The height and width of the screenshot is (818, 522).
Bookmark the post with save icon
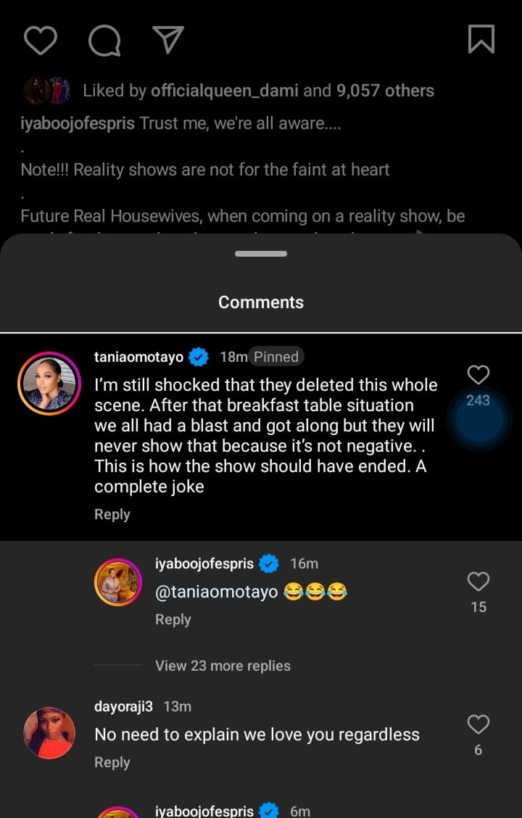coord(481,40)
